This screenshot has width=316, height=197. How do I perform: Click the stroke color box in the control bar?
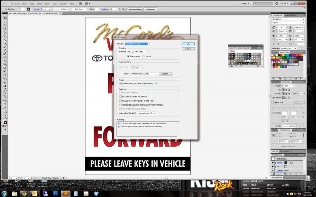point(28,9)
